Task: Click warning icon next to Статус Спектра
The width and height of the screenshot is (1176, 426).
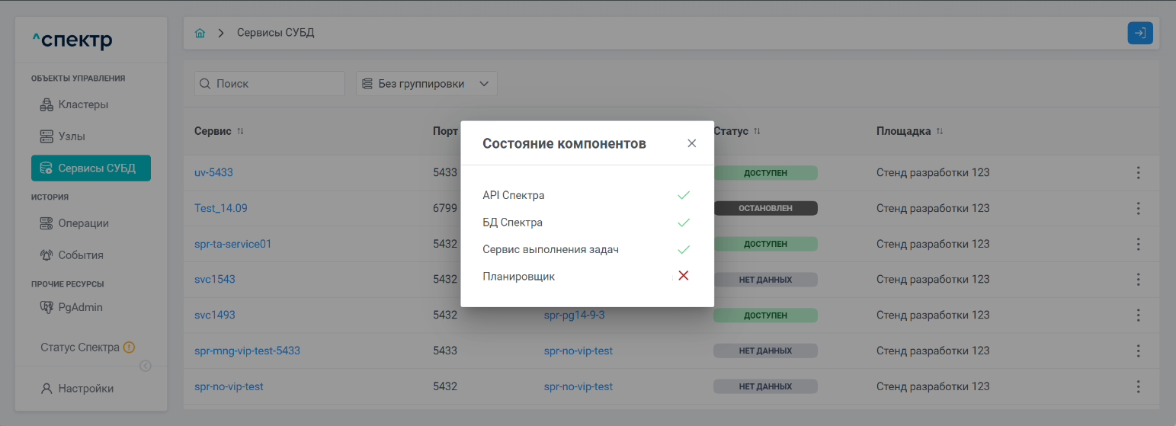Action: tap(129, 348)
